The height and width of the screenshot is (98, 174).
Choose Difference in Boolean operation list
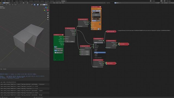pos(97,46)
